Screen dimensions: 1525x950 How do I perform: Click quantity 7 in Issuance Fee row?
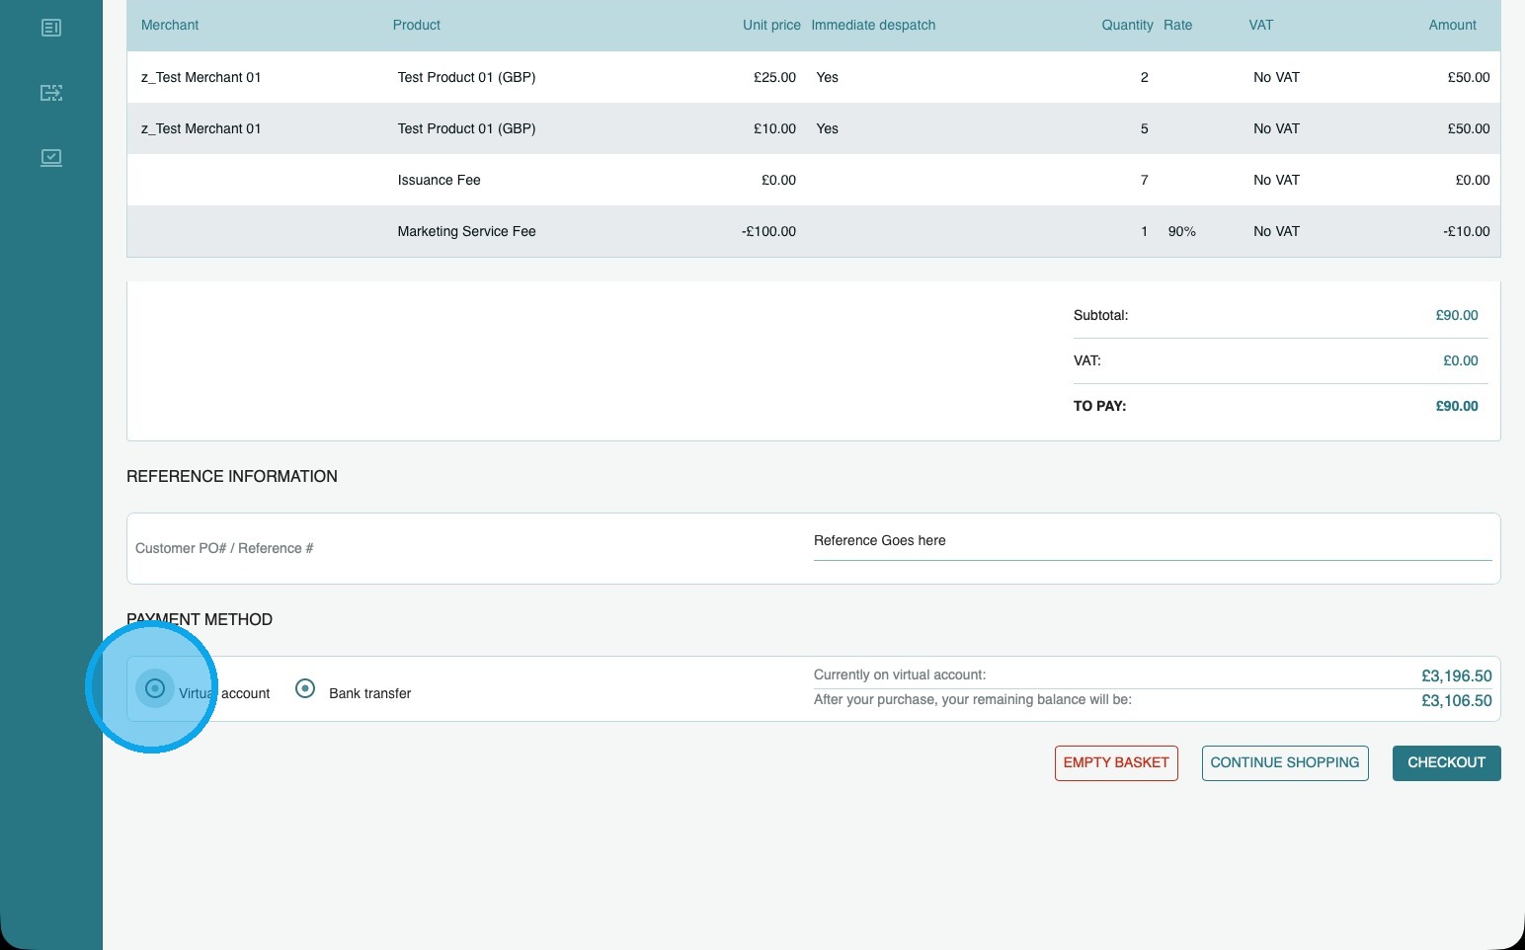[1145, 180]
